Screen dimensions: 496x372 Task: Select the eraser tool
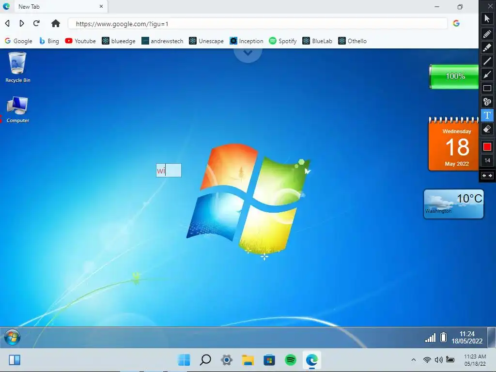487,129
